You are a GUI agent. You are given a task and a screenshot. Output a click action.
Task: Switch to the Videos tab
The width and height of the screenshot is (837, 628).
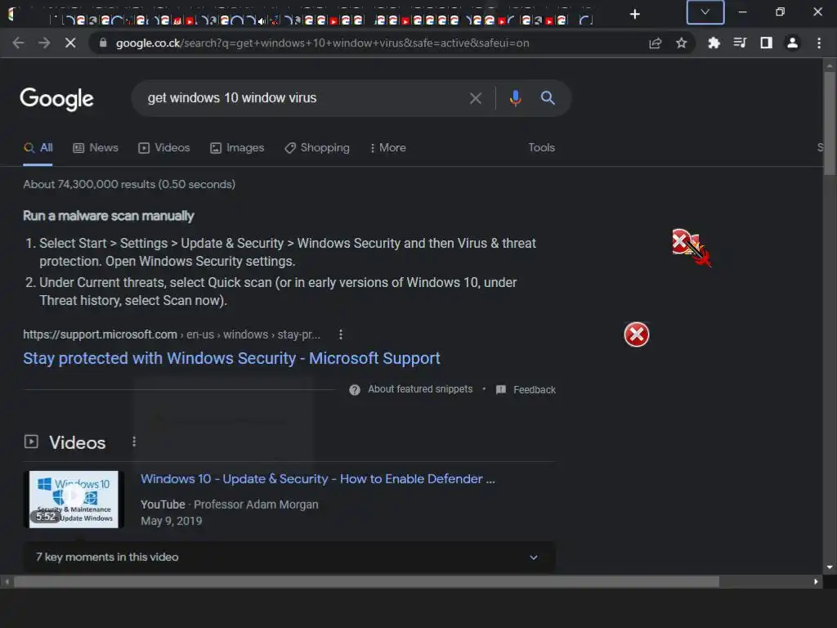tap(163, 148)
